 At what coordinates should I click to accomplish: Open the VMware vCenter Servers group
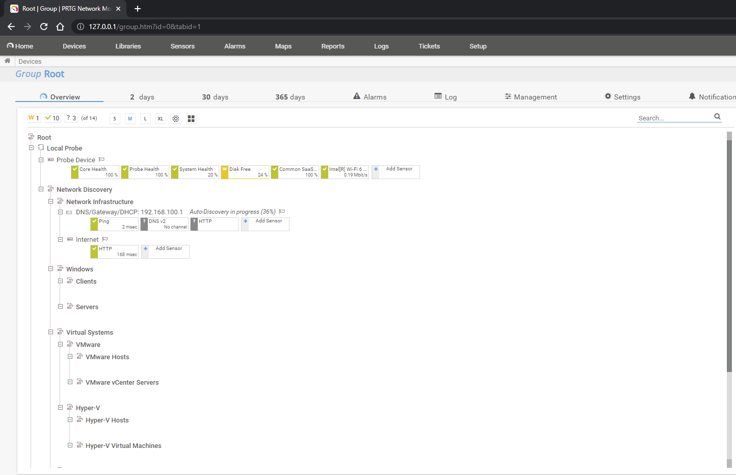(x=122, y=382)
